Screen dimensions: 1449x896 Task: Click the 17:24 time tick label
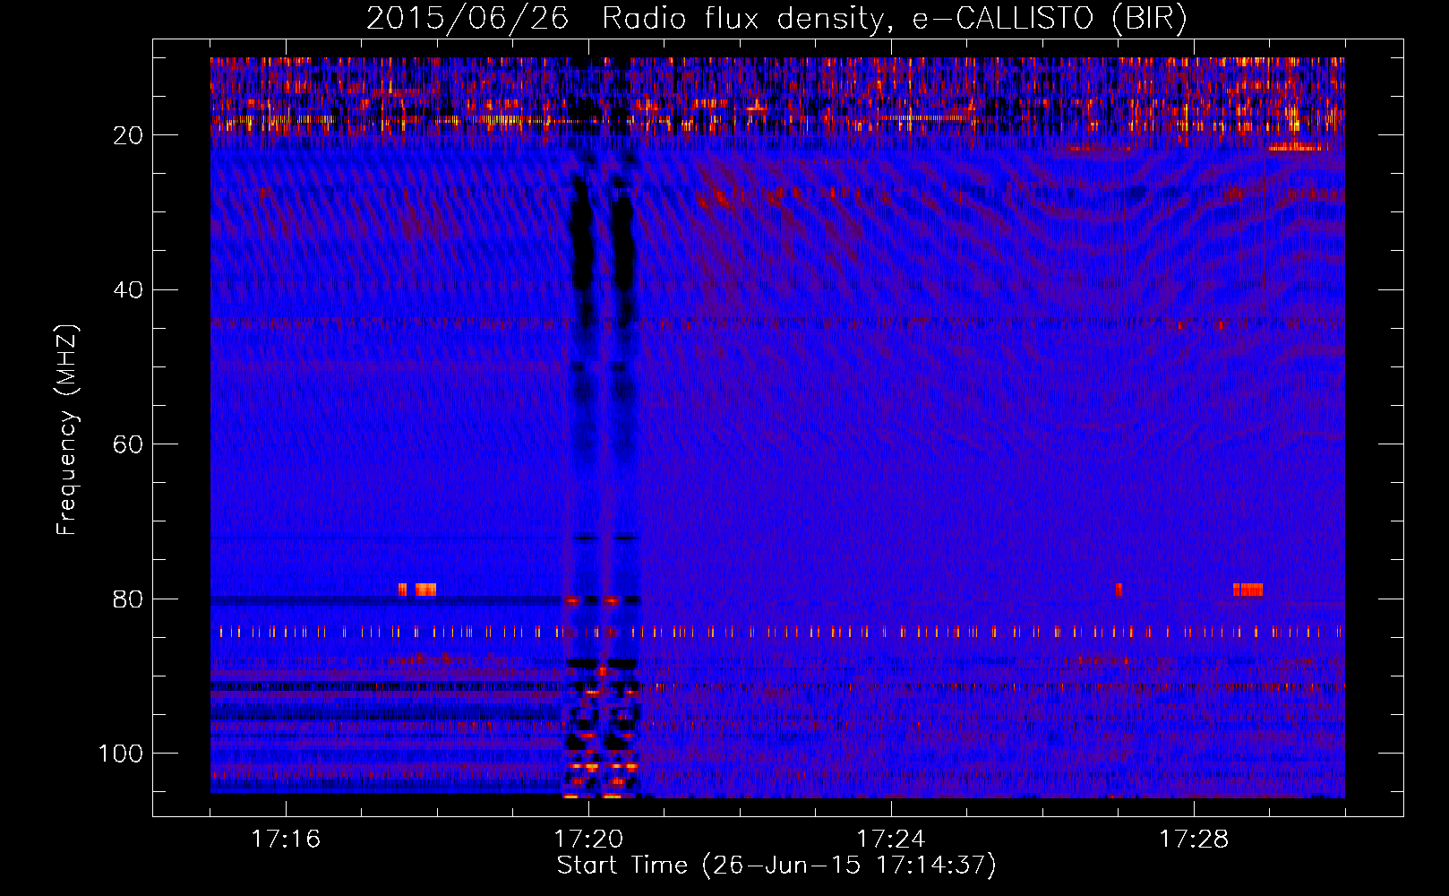tap(891, 839)
